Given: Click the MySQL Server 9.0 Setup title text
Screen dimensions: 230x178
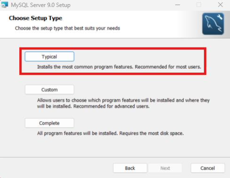Looking at the screenshot, I should pyautogui.click(x=41, y=5).
